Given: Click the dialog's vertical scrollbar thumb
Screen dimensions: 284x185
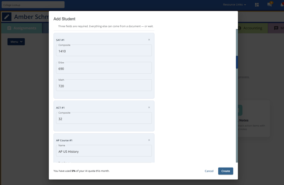Looking at the screenshot, I should click(237, 62).
